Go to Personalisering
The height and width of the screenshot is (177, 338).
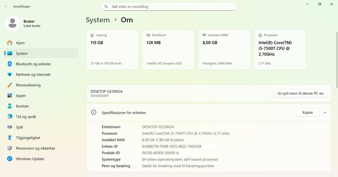tap(41, 85)
